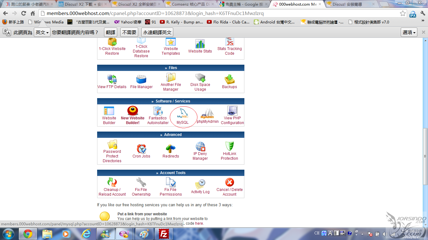Switch to the Discuz! 安裝嚮導 tab
This screenshot has width=428, height=240.
(x=347, y=4)
